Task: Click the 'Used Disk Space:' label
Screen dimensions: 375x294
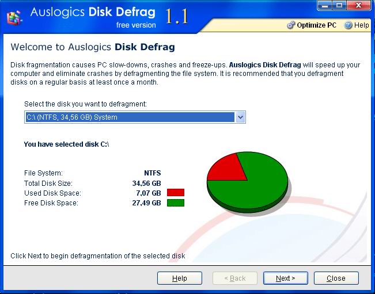Action: (x=52, y=193)
